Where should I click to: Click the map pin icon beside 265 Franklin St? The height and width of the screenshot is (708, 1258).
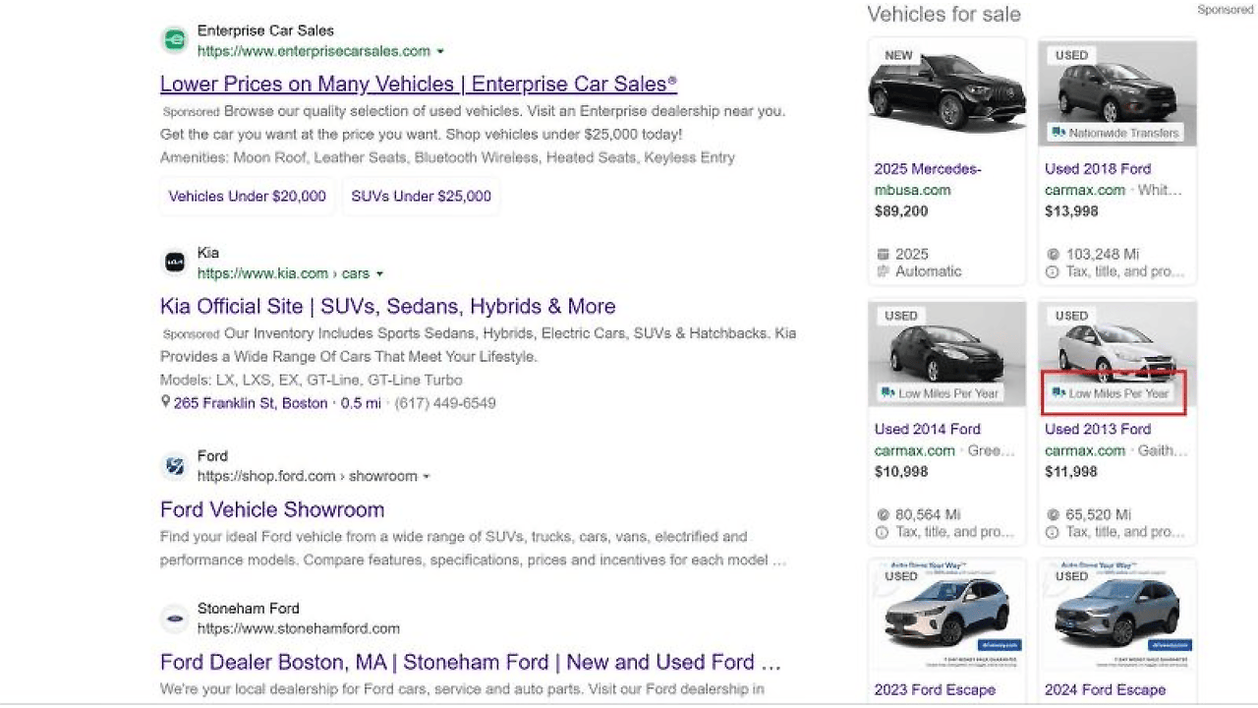point(165,402)
